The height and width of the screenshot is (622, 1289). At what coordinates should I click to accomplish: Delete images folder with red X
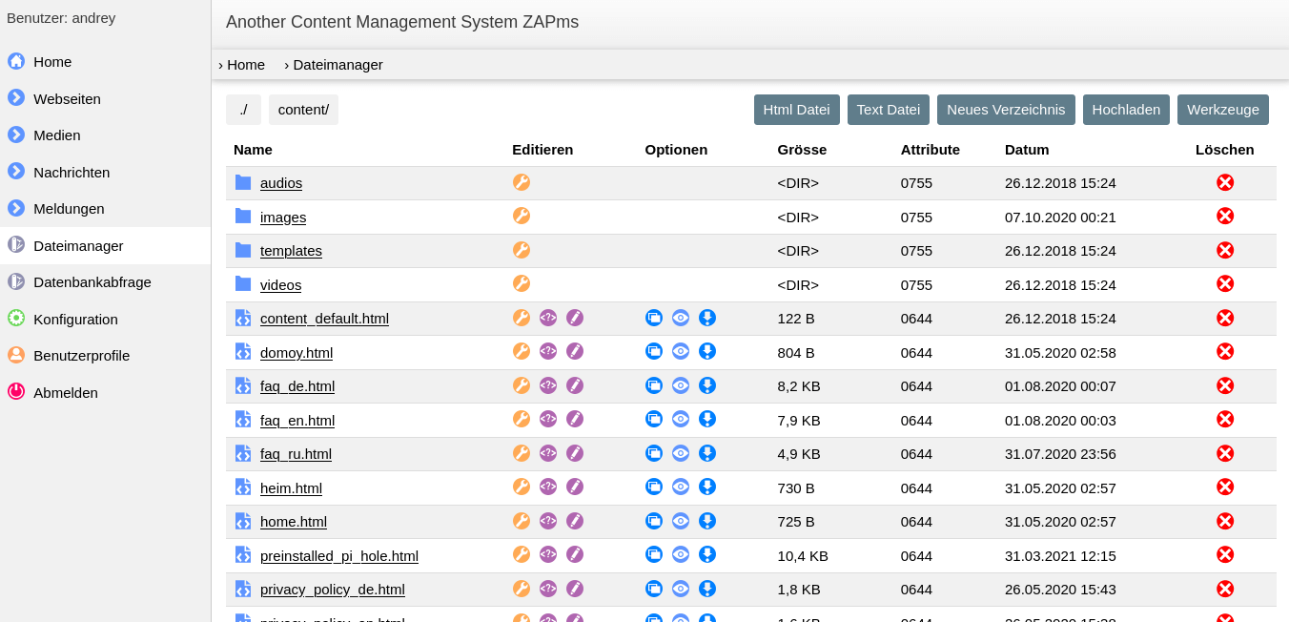click(1225, 216)
